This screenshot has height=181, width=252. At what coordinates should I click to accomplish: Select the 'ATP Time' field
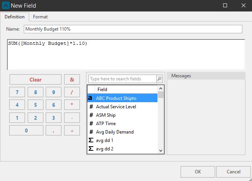pos(122,124)
